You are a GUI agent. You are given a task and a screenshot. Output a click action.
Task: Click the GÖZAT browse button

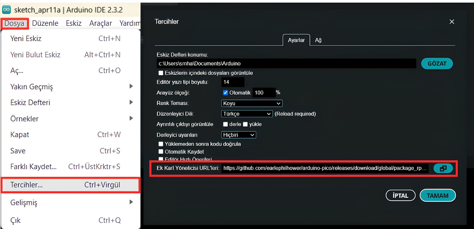click(x=437, y=64)
